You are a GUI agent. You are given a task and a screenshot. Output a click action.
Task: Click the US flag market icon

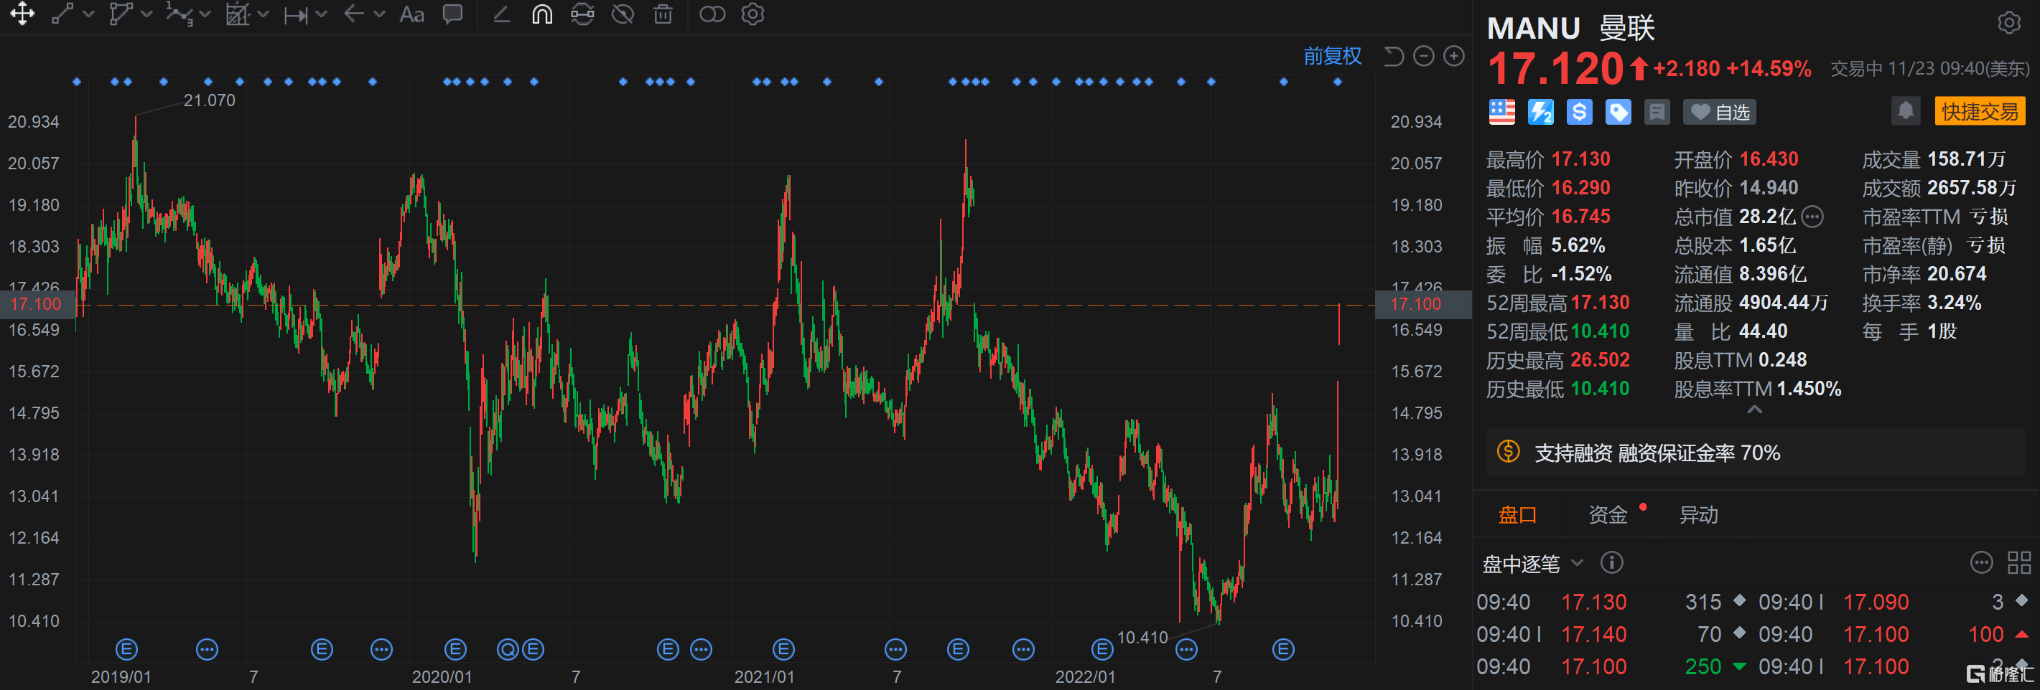1501,113
